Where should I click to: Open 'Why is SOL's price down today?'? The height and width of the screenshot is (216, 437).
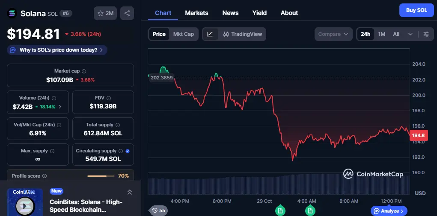point(57,50)
